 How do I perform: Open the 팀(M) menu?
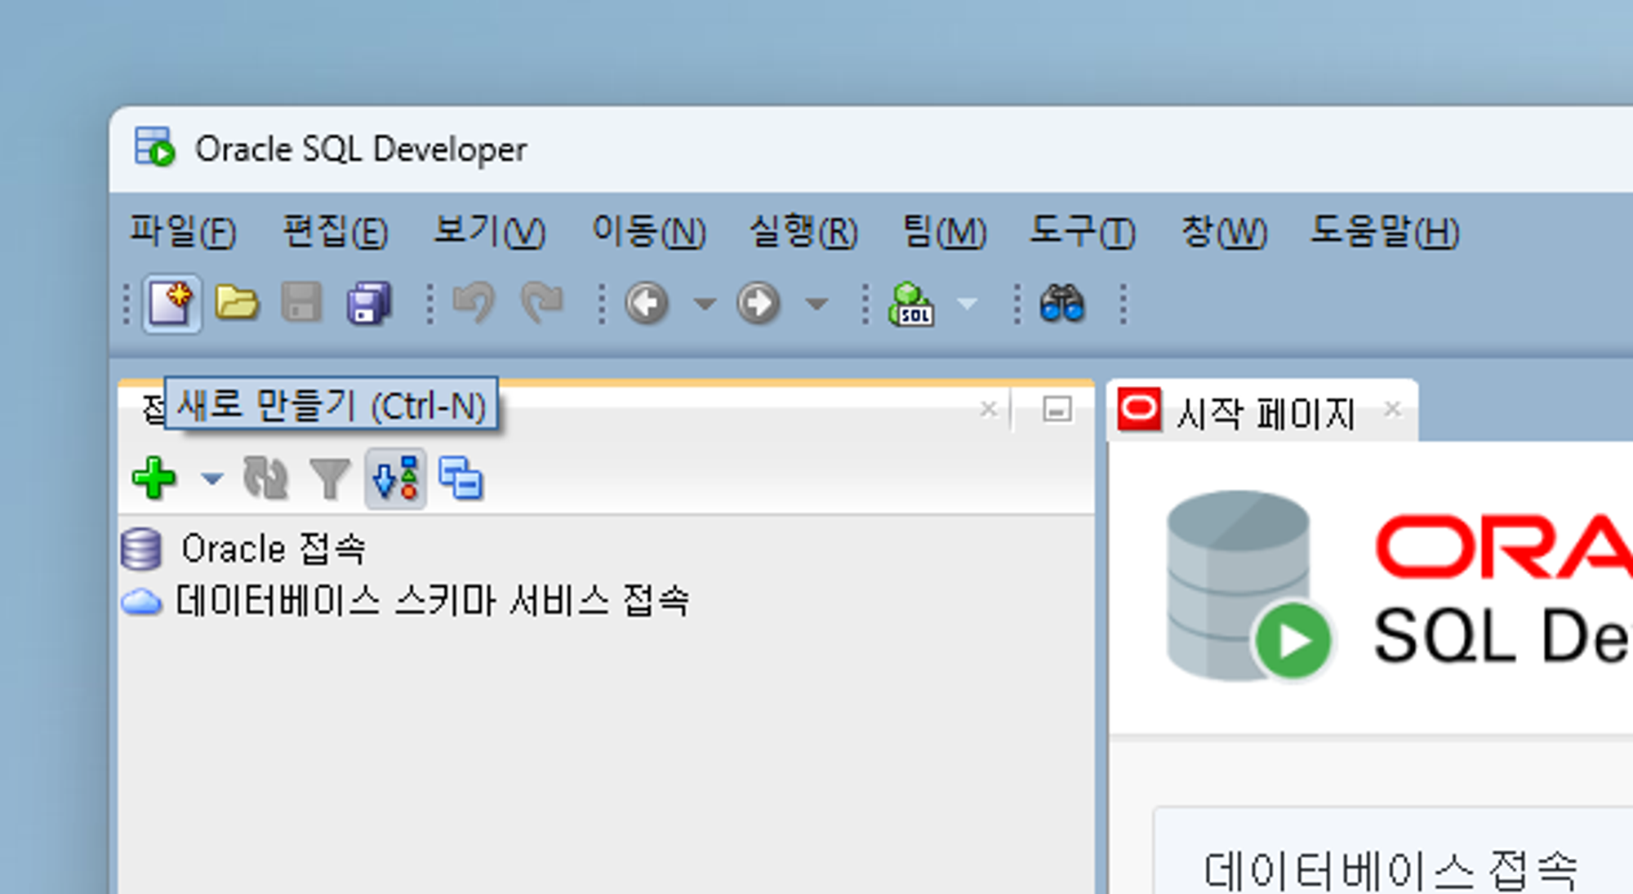[x=945, y=232]
